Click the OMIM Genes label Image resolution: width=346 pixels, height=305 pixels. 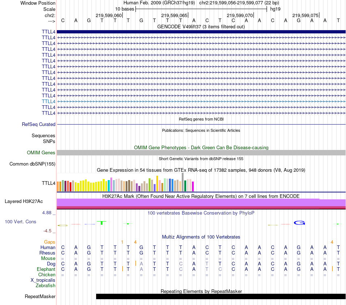point(41,153)
